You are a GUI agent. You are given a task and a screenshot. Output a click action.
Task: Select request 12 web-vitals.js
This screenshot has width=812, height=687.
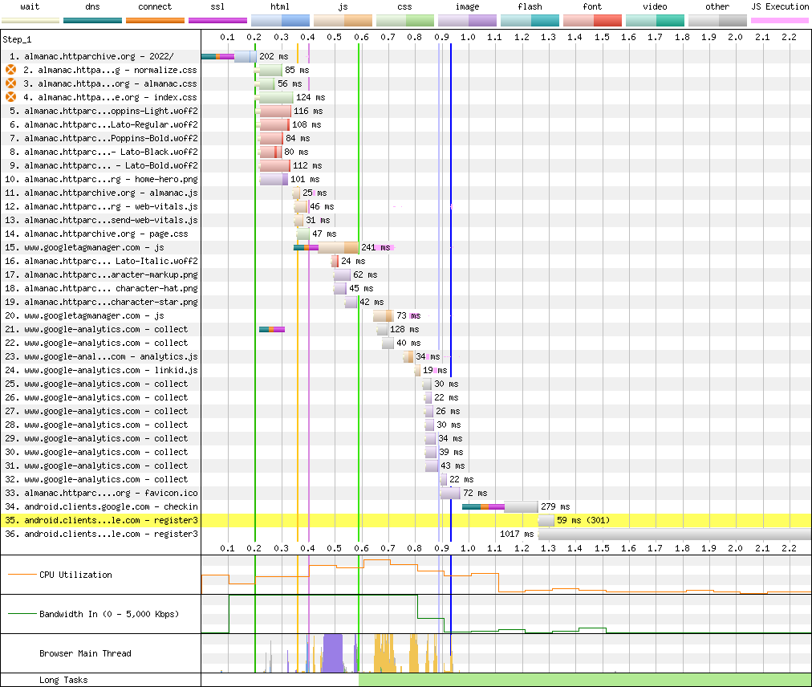[101, 206]
